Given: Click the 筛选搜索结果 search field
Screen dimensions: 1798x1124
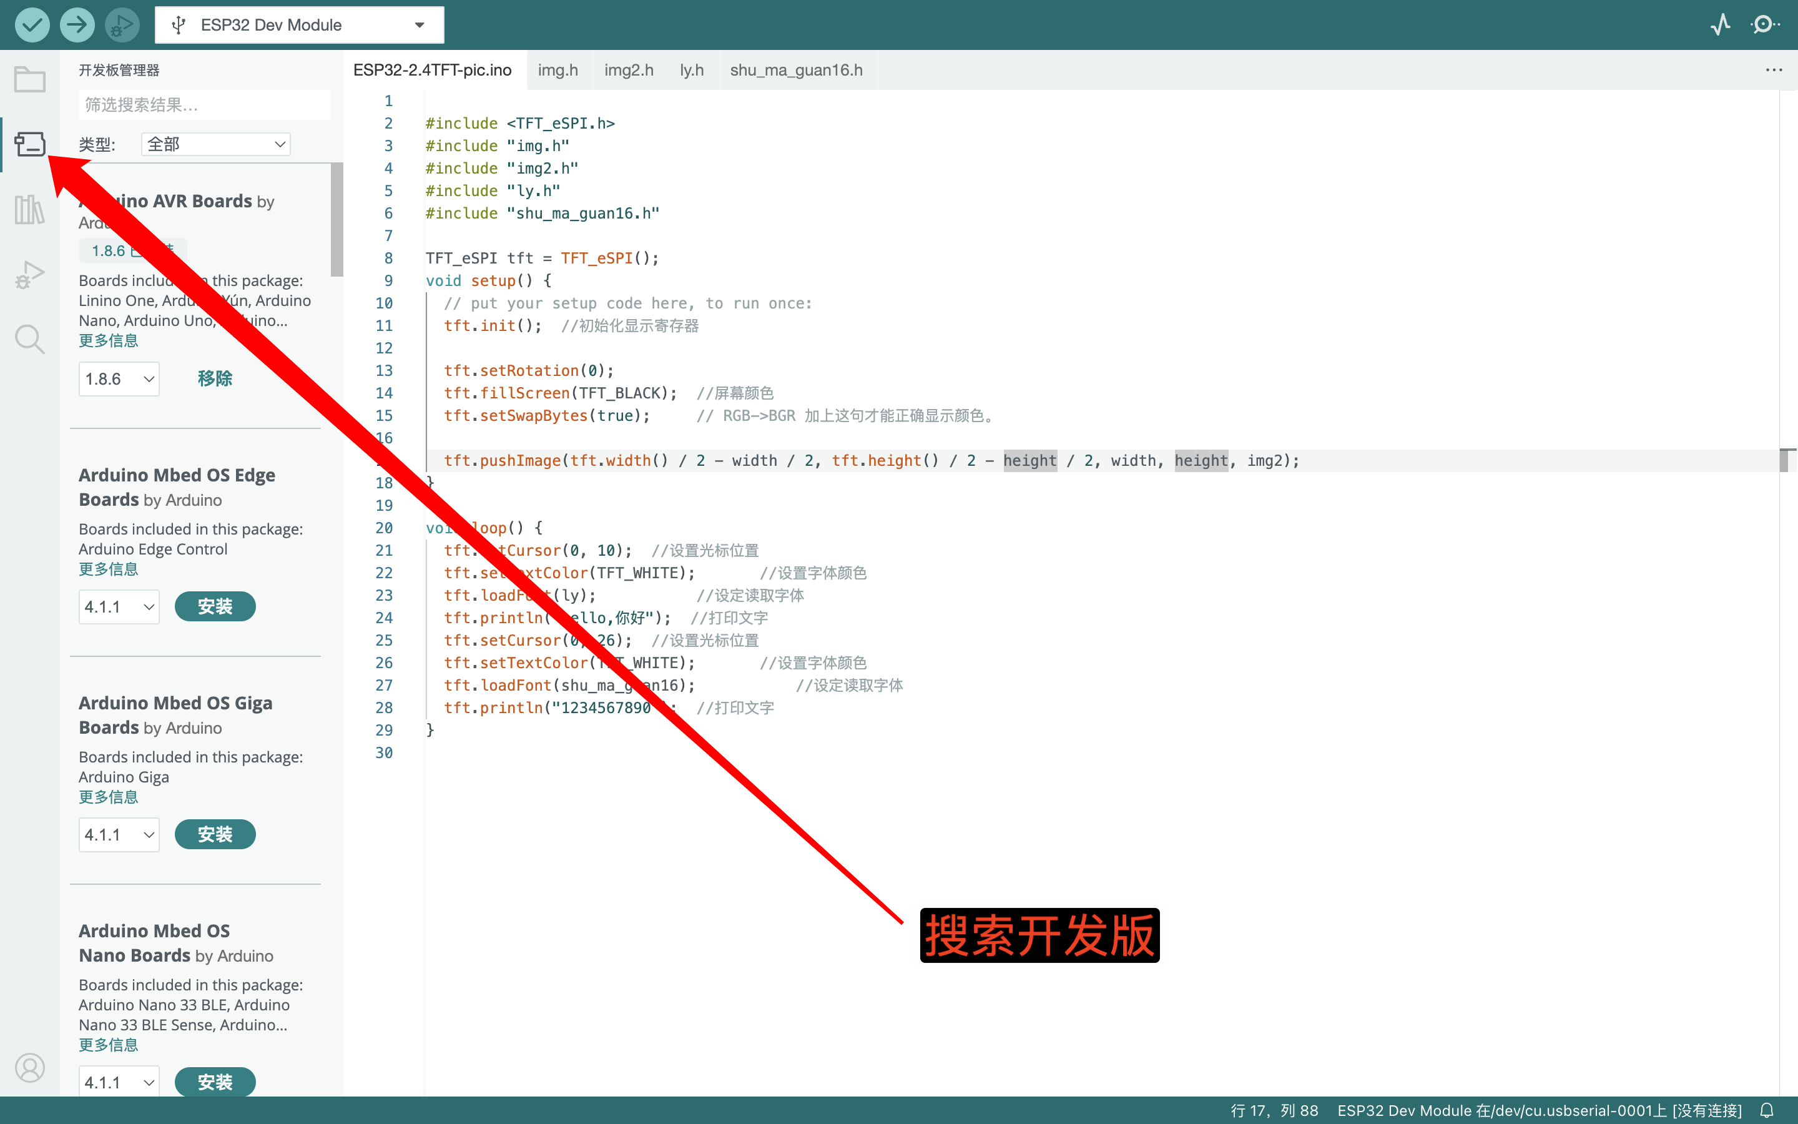Looking at the screenshot, I should (x=204, y=105).
